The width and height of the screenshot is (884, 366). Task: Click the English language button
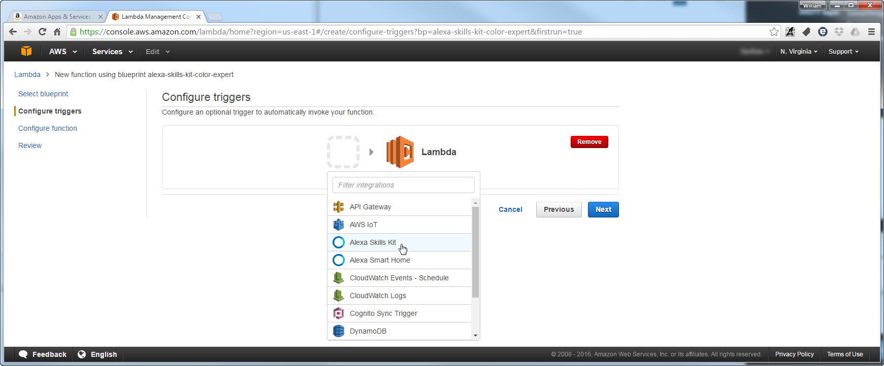[97, 354]
